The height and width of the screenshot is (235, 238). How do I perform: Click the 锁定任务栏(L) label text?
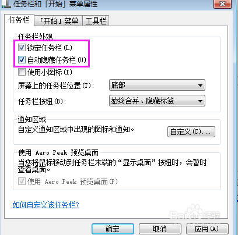click(x=50, y=48)
